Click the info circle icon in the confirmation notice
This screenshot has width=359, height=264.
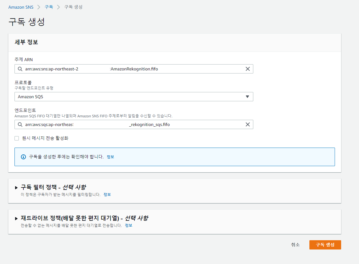[x=23, y=157]
